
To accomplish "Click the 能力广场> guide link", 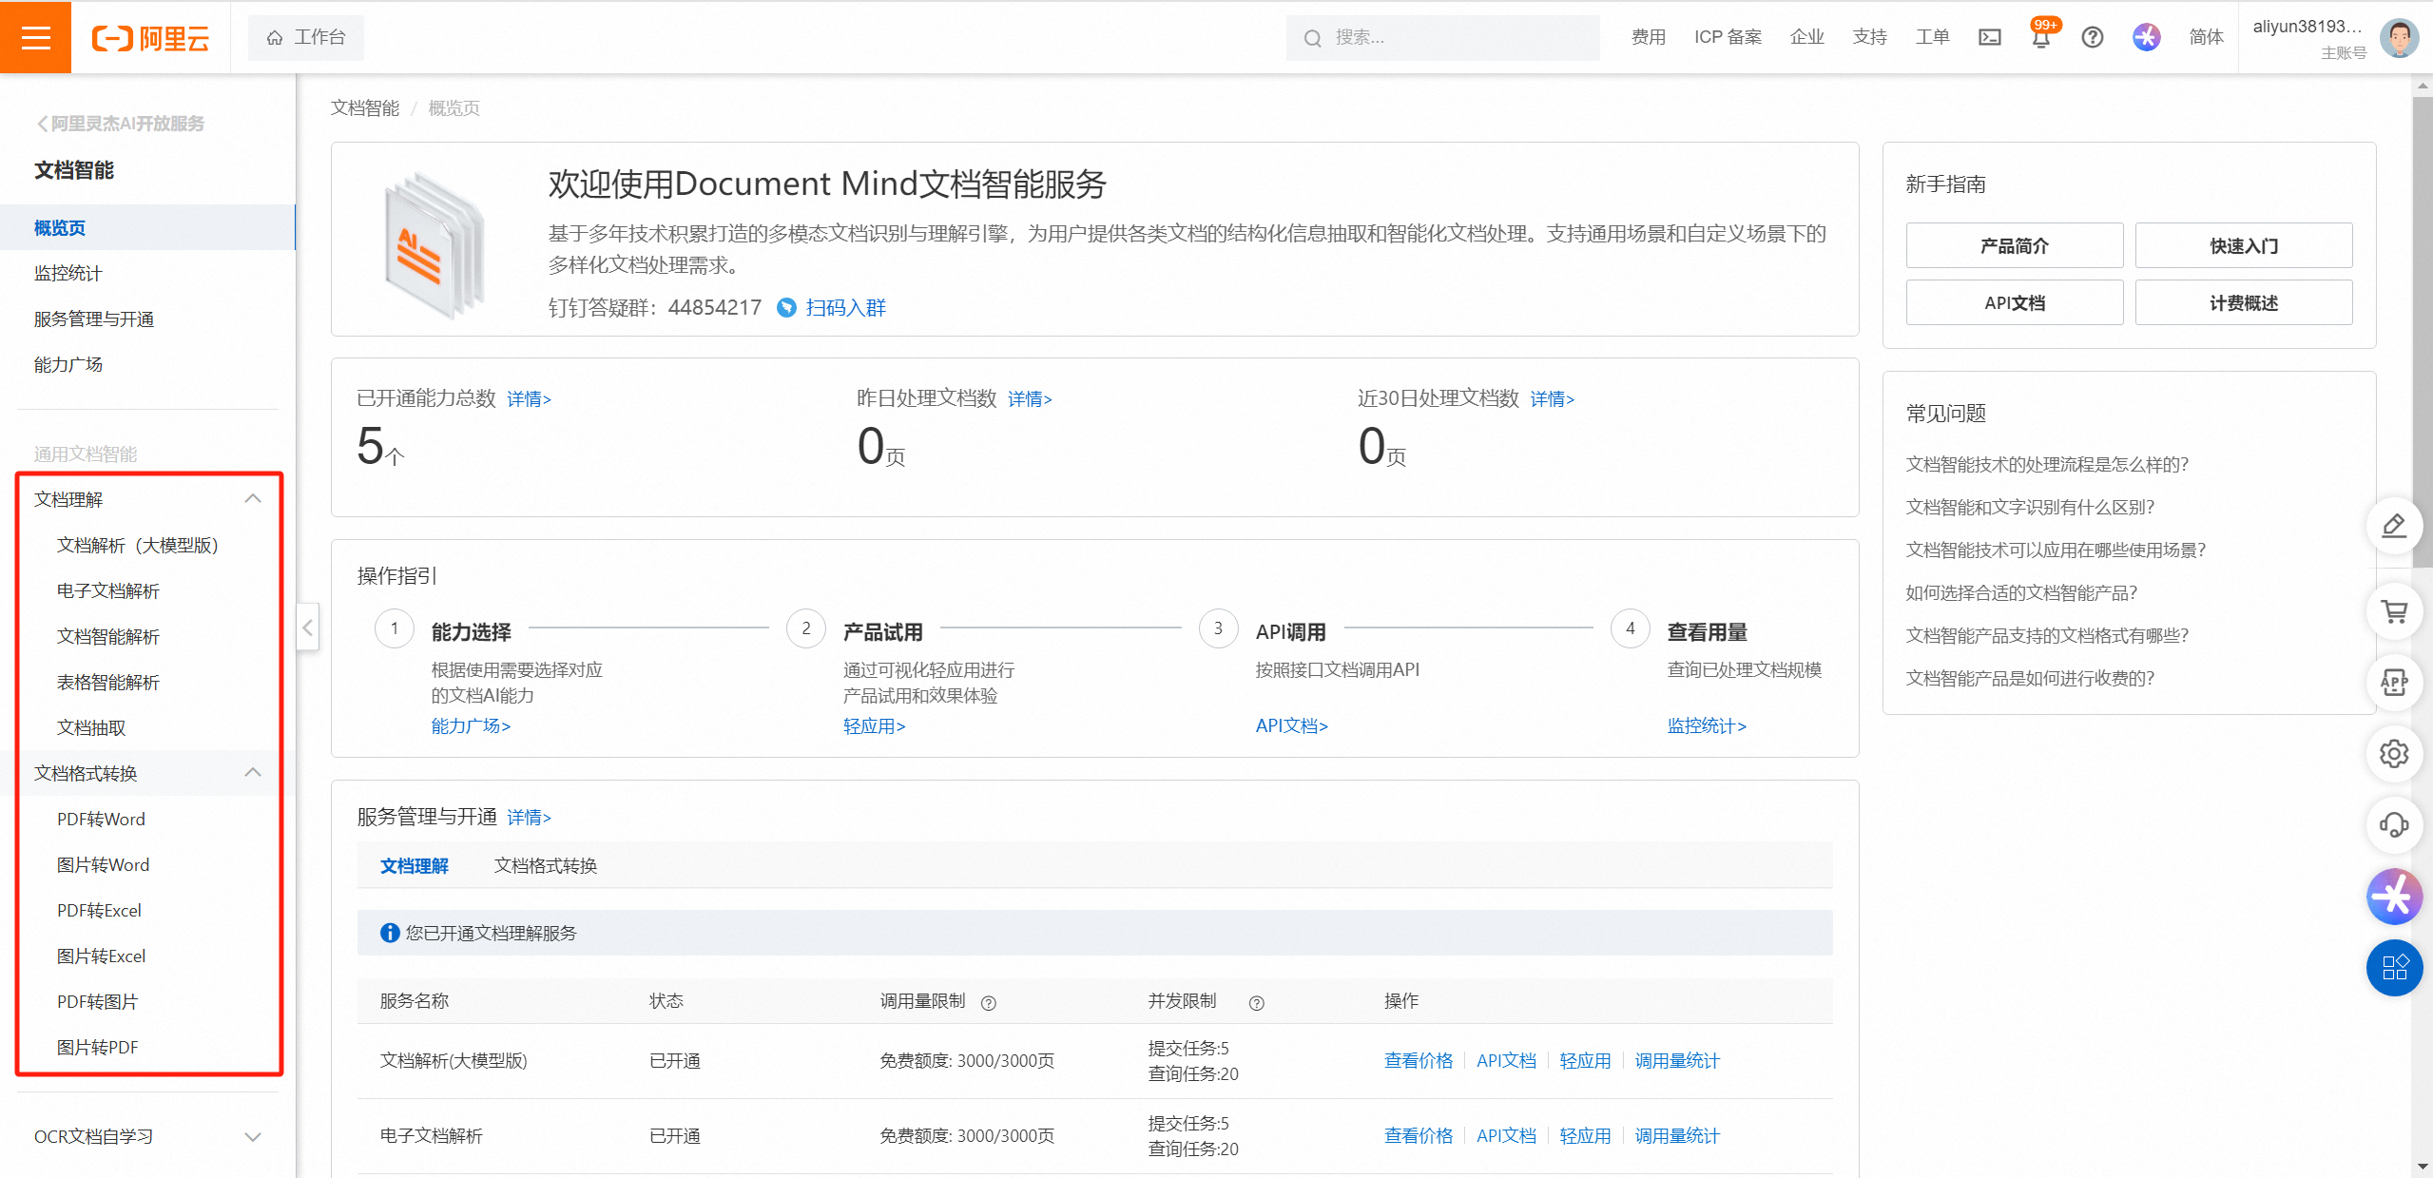I will pyautogui.click(x=471, y=725).
